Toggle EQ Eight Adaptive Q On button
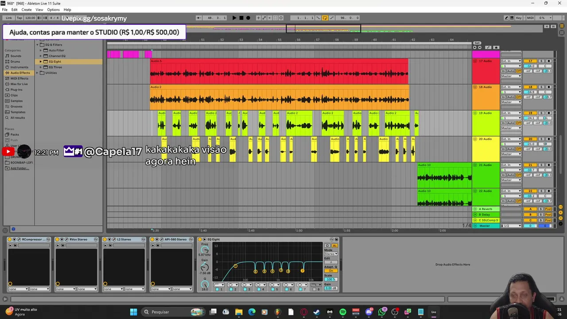 click(x=331, y=271)
